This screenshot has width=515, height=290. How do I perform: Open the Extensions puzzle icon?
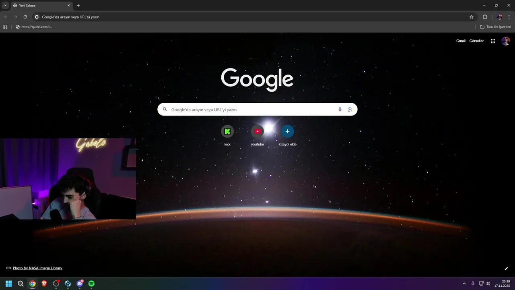(x=485, y=17)
